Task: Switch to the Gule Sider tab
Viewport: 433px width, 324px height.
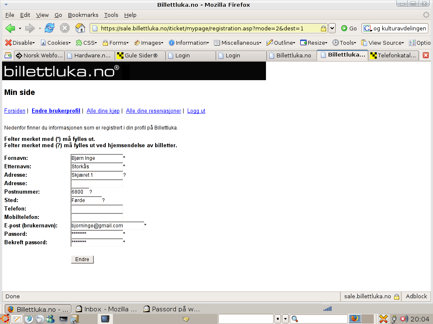Action: coord(140,55)
